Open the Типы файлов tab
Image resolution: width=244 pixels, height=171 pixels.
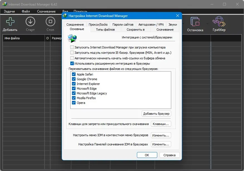point(105,30)
